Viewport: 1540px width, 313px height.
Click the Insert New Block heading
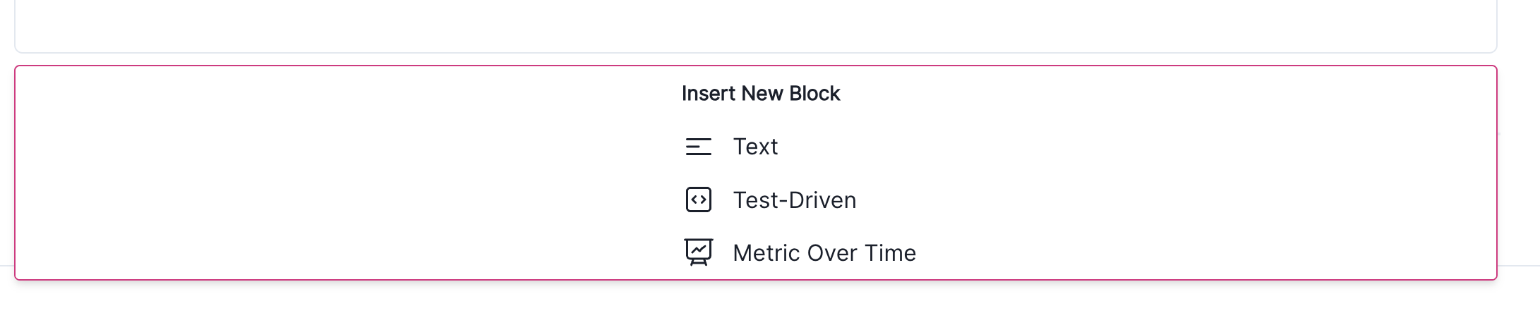(x=760, y=94)
